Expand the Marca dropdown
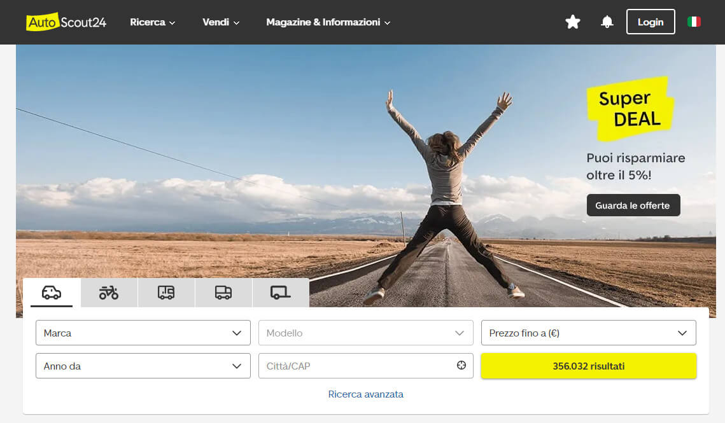 [143, 333]
